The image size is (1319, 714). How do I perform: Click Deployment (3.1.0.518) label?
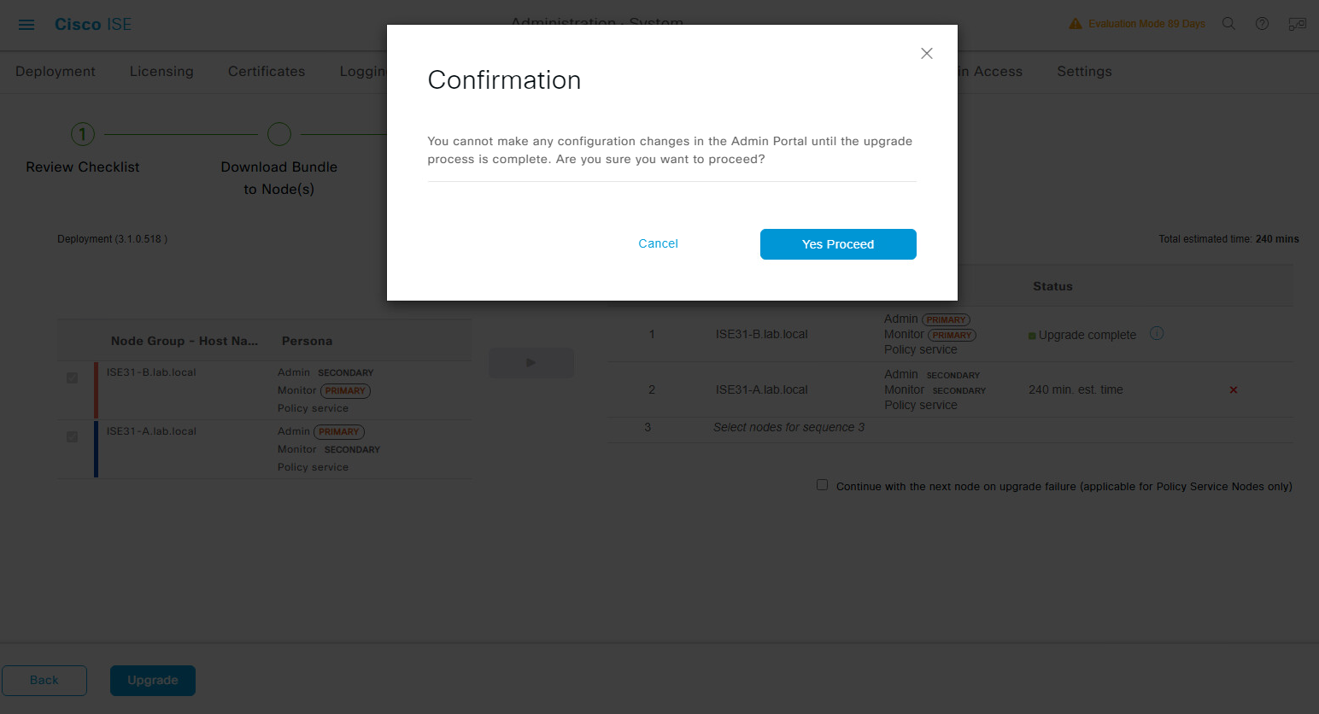[x=112, y=239]
